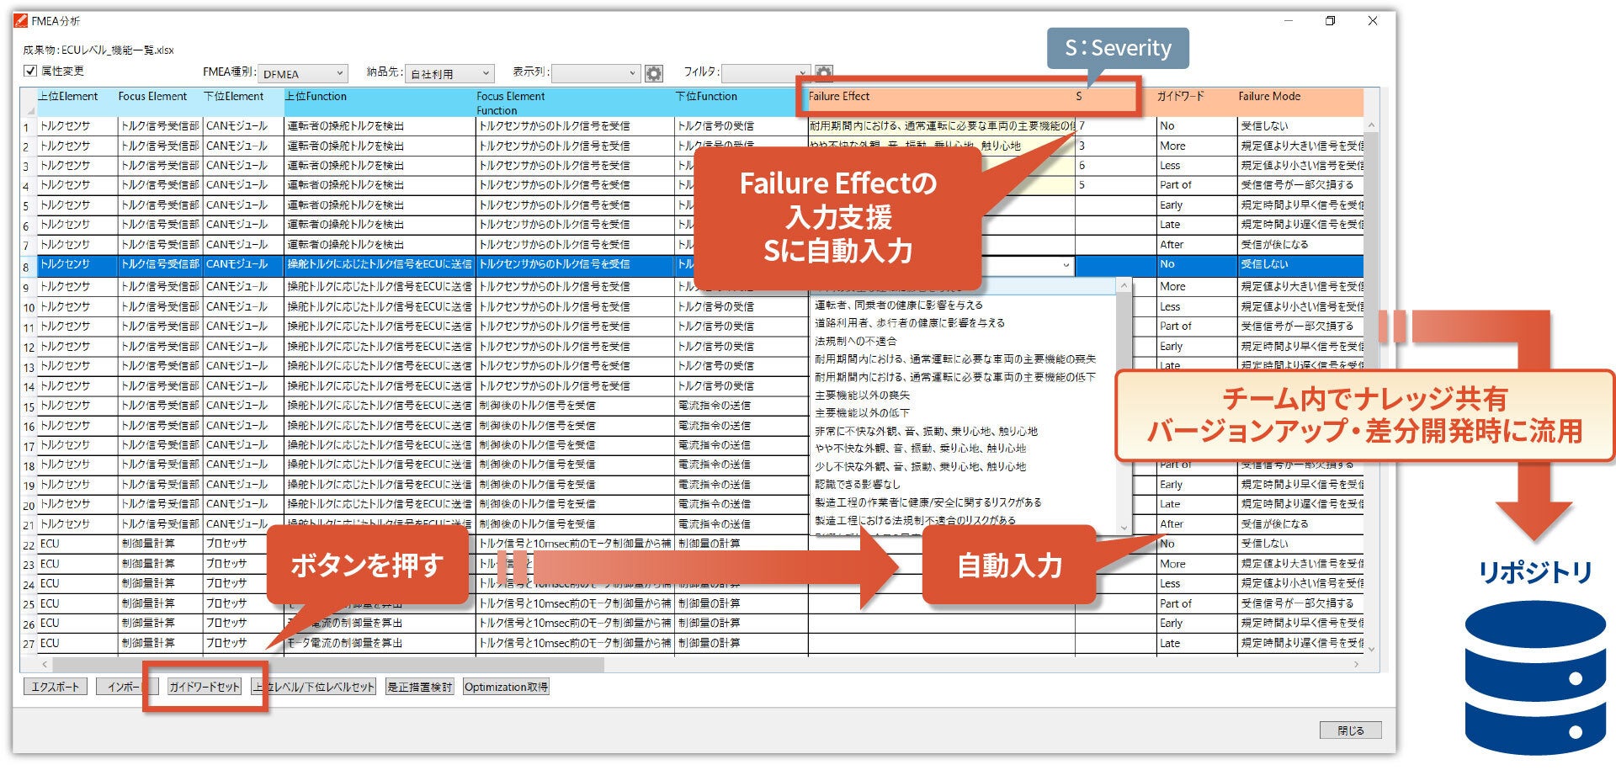Click the 閉じる button
This screenshot has width=1616, height=770.
[1351, 730]
